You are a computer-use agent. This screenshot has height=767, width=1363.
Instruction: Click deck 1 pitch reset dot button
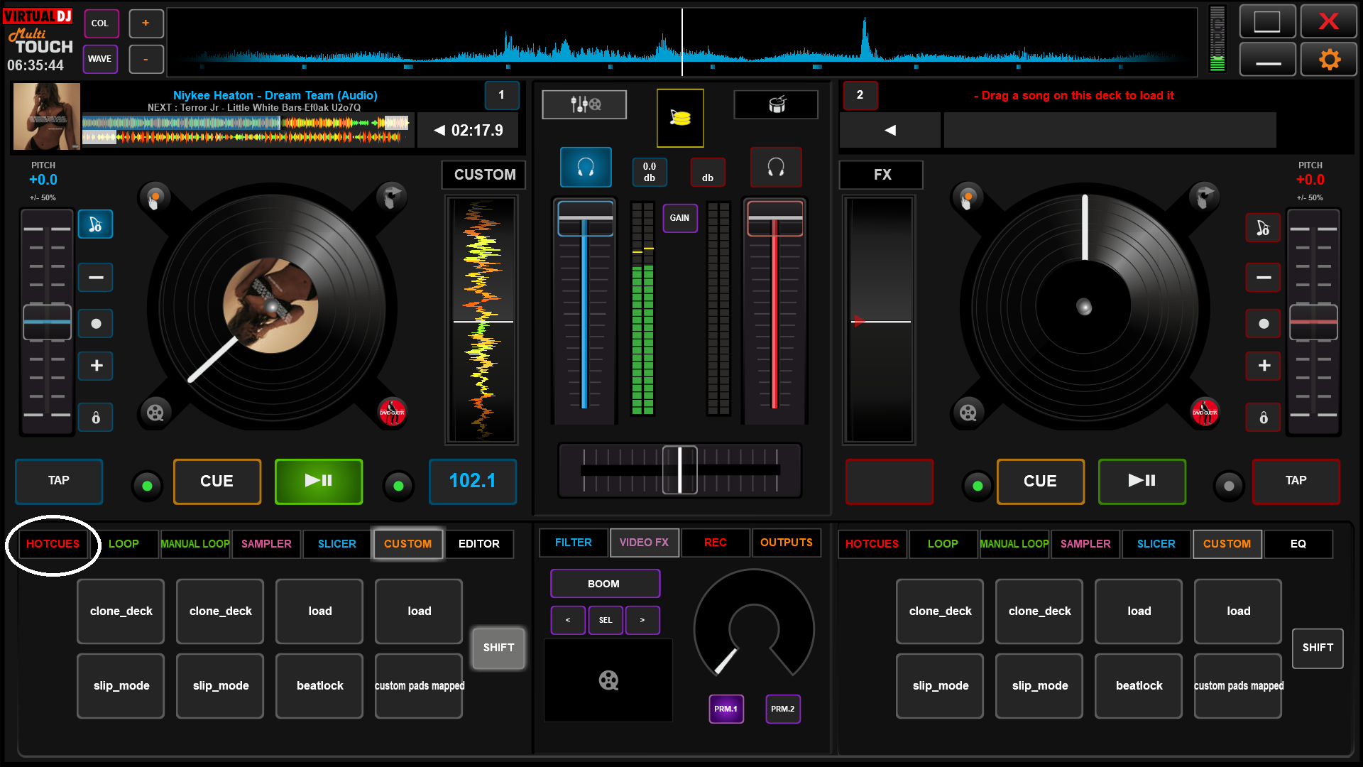pos(96,324)
